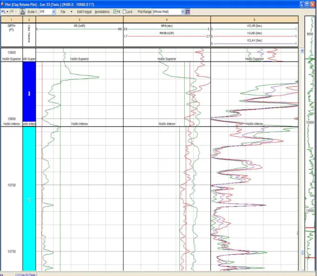
Task: Click the VCLGR (Dec) curve header
Action: 254,26
